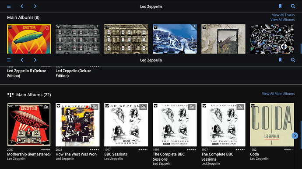Open Led Zeppelin artist link under Coda
The height and width of the screenshot is (169, 302).
[x=259, y=159]
